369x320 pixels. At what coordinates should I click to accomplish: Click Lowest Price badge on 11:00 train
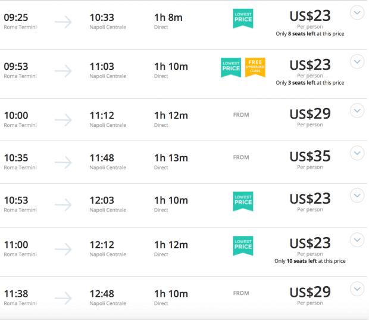243,246
